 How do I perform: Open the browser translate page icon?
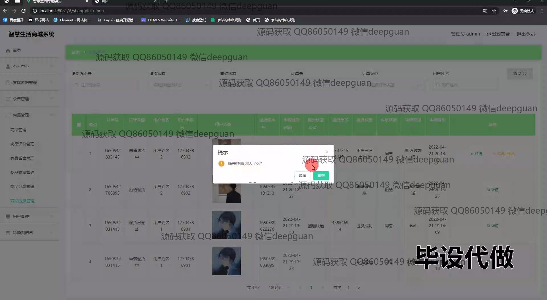(x=485, y=11)
